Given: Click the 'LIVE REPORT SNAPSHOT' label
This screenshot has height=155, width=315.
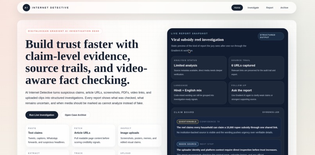Looking at the screenshot, I should (190, 34).
